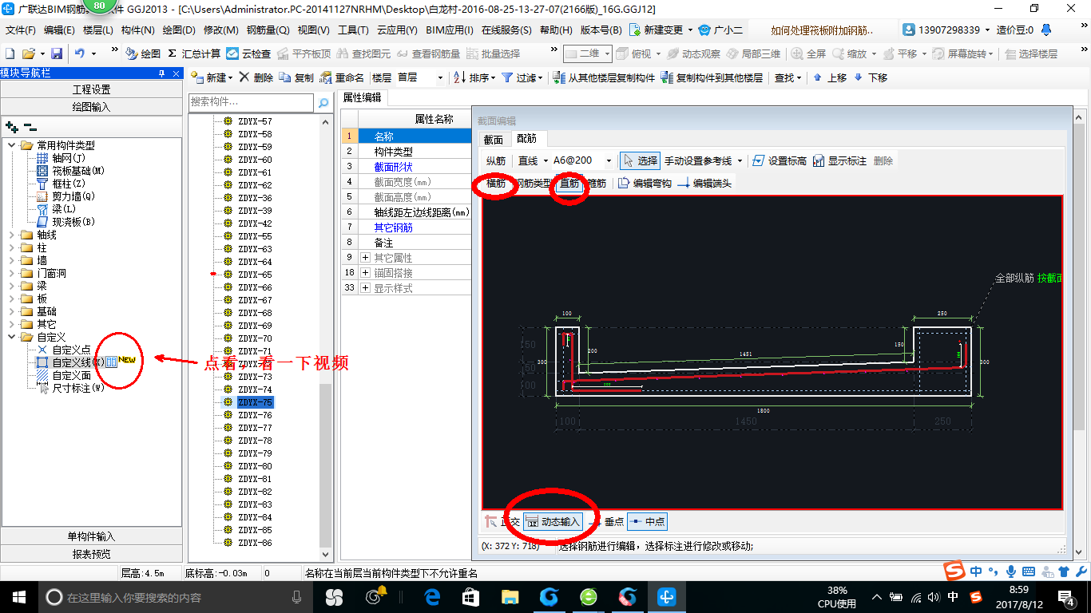1091x613 pixels.
Task: Open 过滤 filter dropdown
Action: click(x=522, y=77)
